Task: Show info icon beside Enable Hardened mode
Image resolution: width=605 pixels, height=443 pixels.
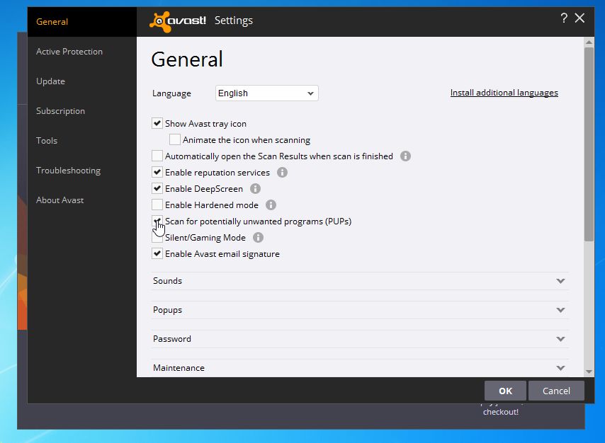Action: (x=271, y=205)
